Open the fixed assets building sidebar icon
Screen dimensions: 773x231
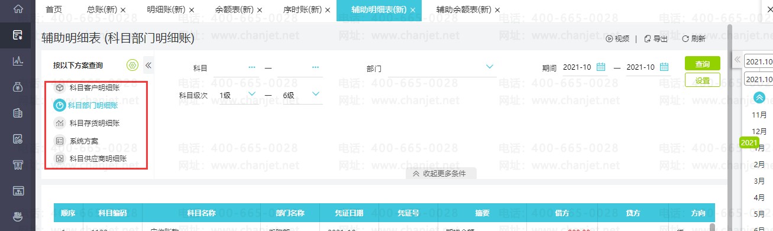point(18,113)
